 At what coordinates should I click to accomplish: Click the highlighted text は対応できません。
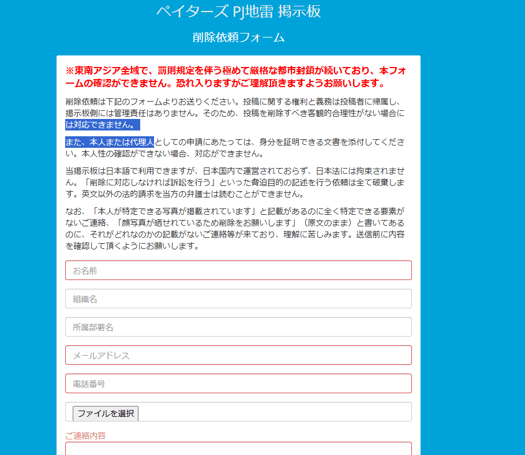click(103, 125)
